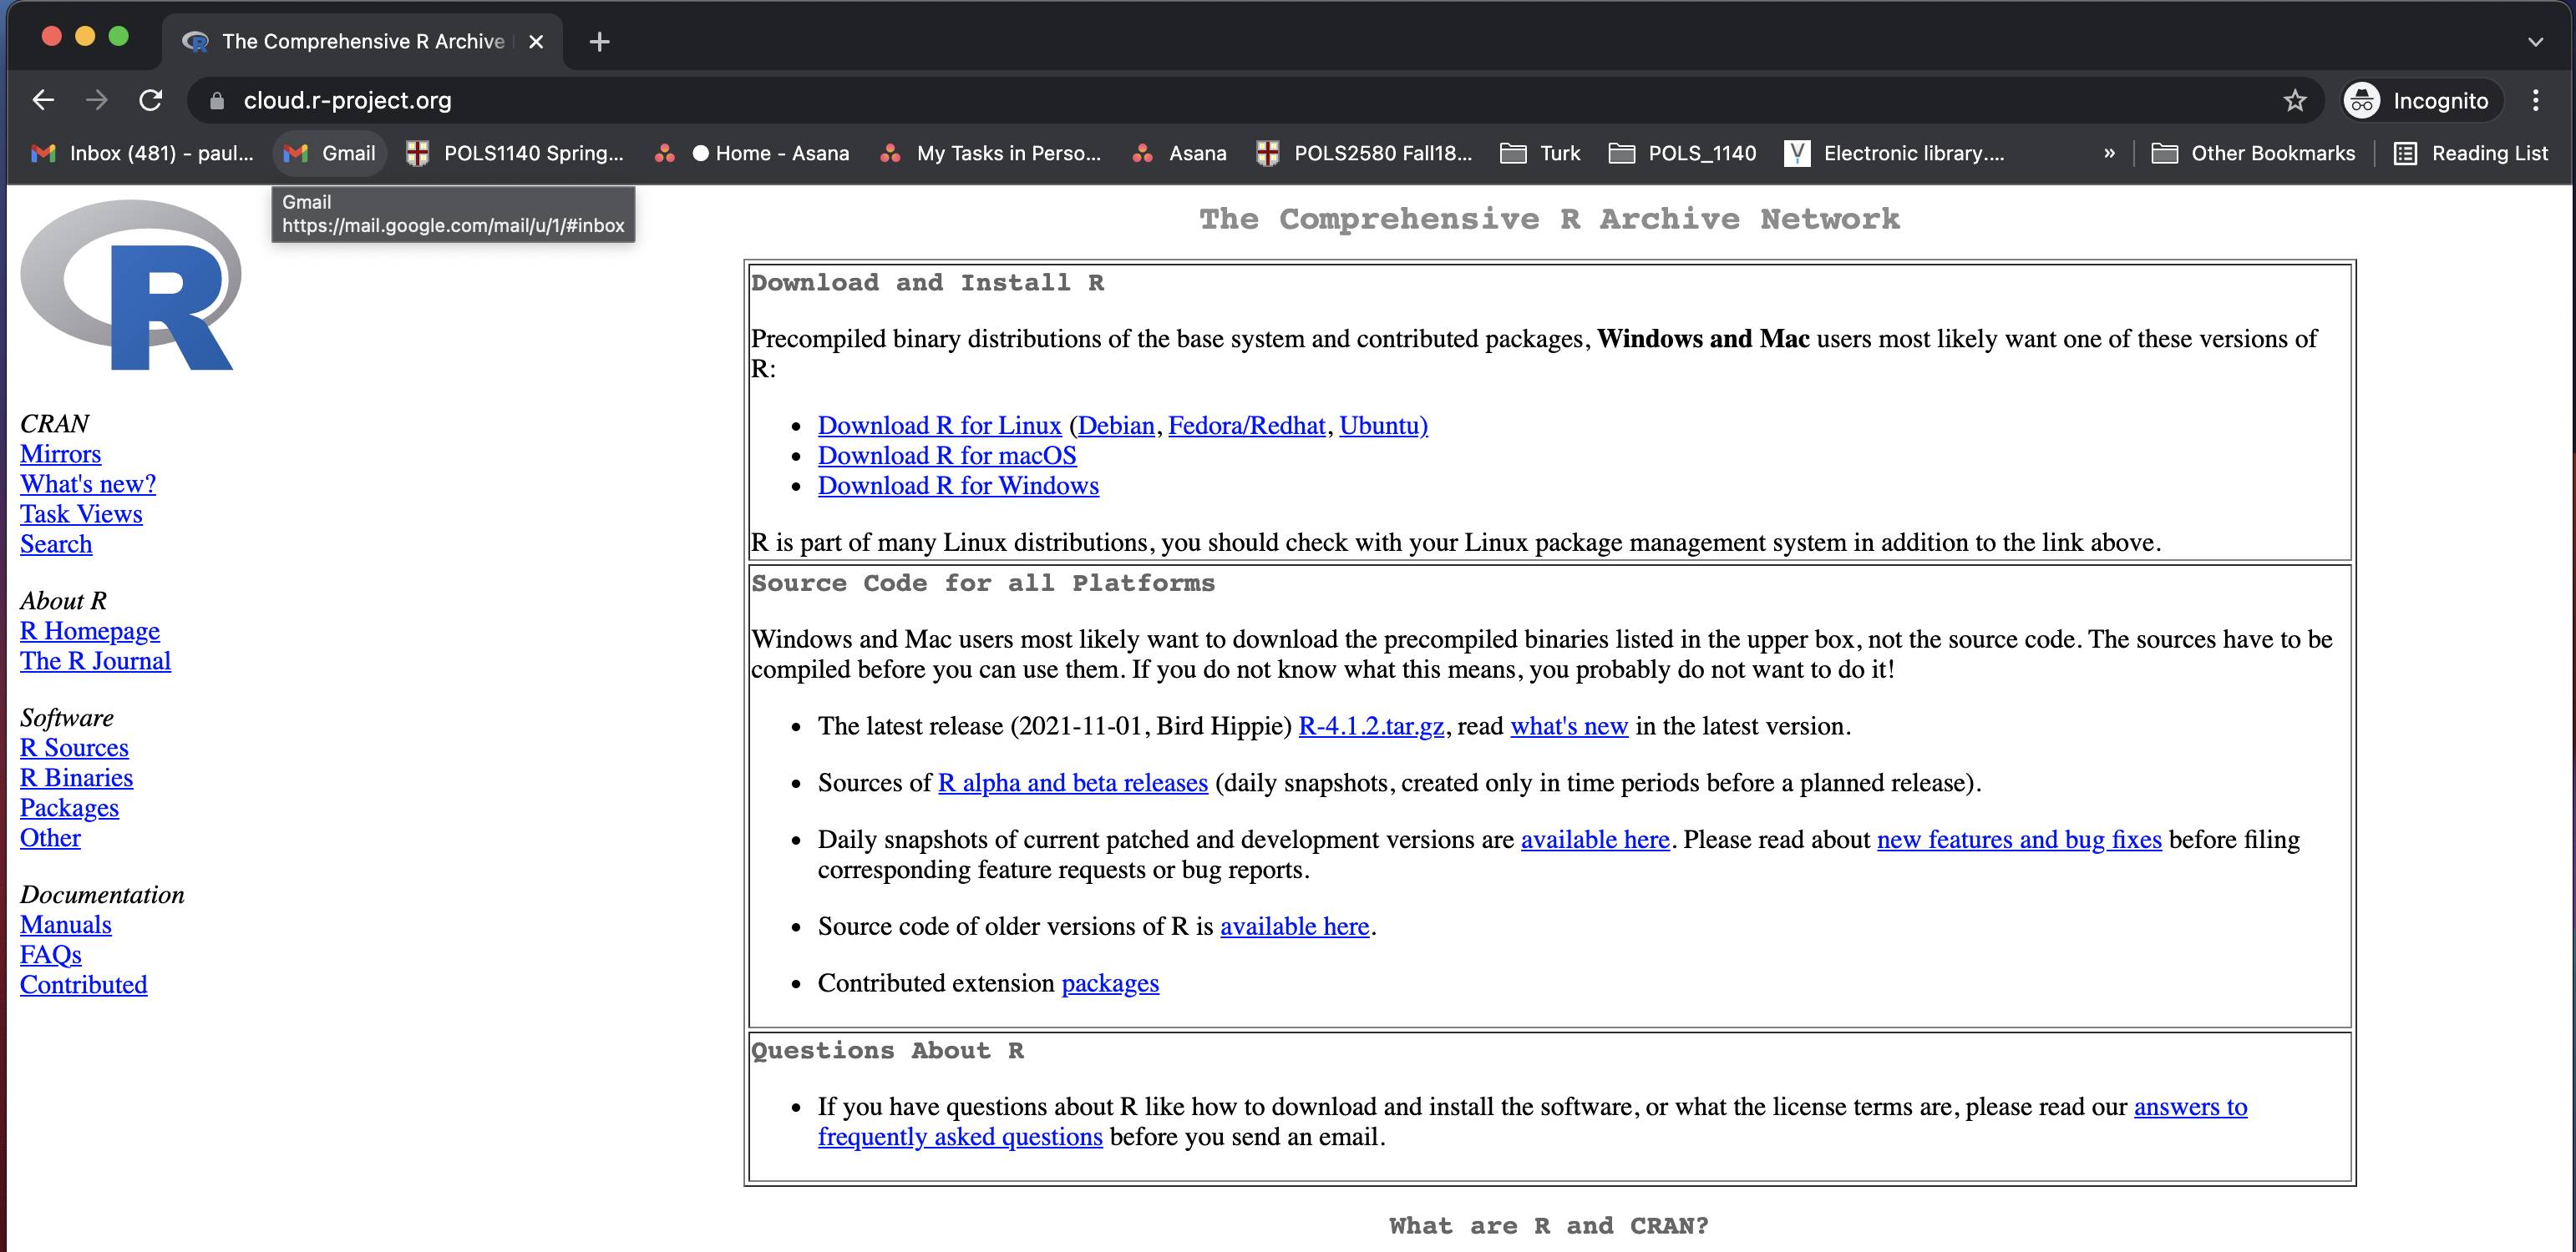This screenshot has width=2576, height=1252.
Task: Close the current browser tab
Action: tap(536, 41)
